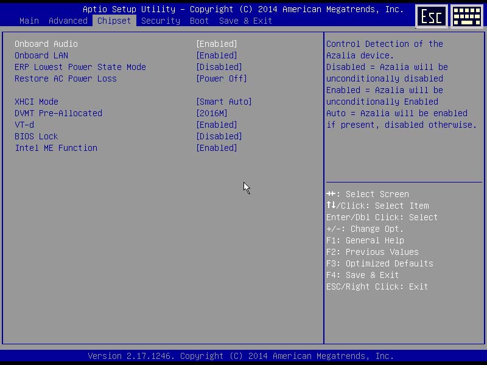This screenshot has height=365, width=487.
Task: Click the F4: Save & Exit hint
Action: 362,275
